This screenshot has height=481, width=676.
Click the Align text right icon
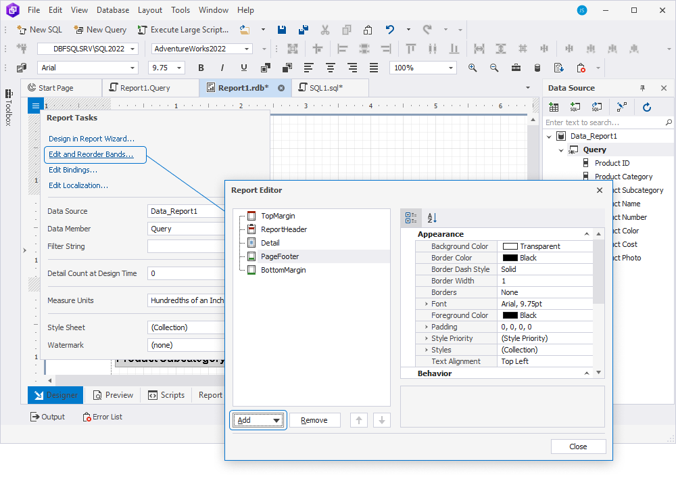[x=352, y=68]
